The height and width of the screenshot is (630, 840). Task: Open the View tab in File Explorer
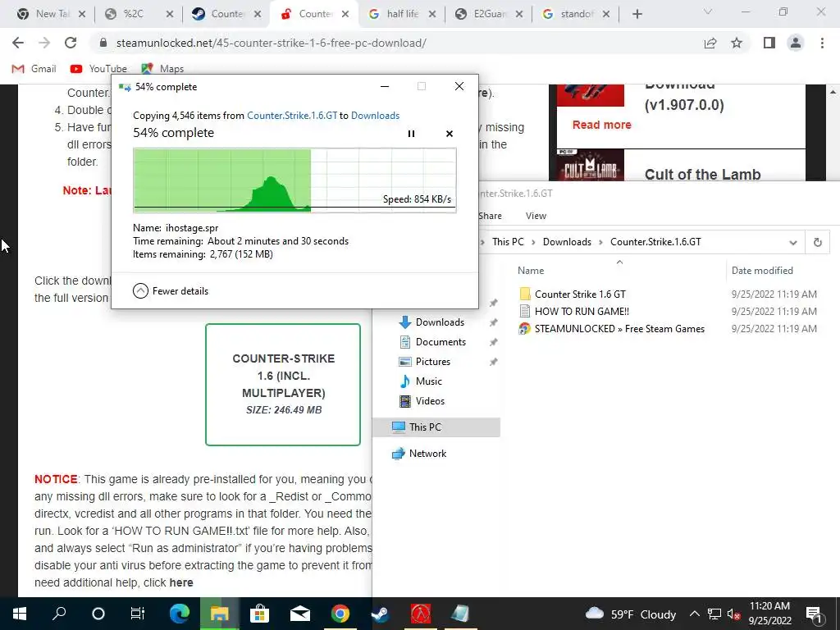(536, 216)
